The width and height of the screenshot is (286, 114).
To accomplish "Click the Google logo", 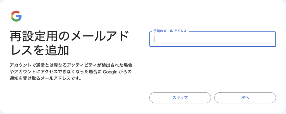I will tap(16, 16).
